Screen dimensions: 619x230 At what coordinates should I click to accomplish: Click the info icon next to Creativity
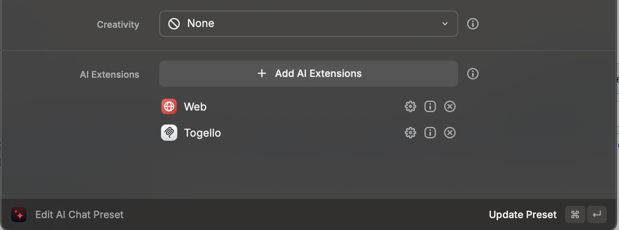[x=473, y=24]
